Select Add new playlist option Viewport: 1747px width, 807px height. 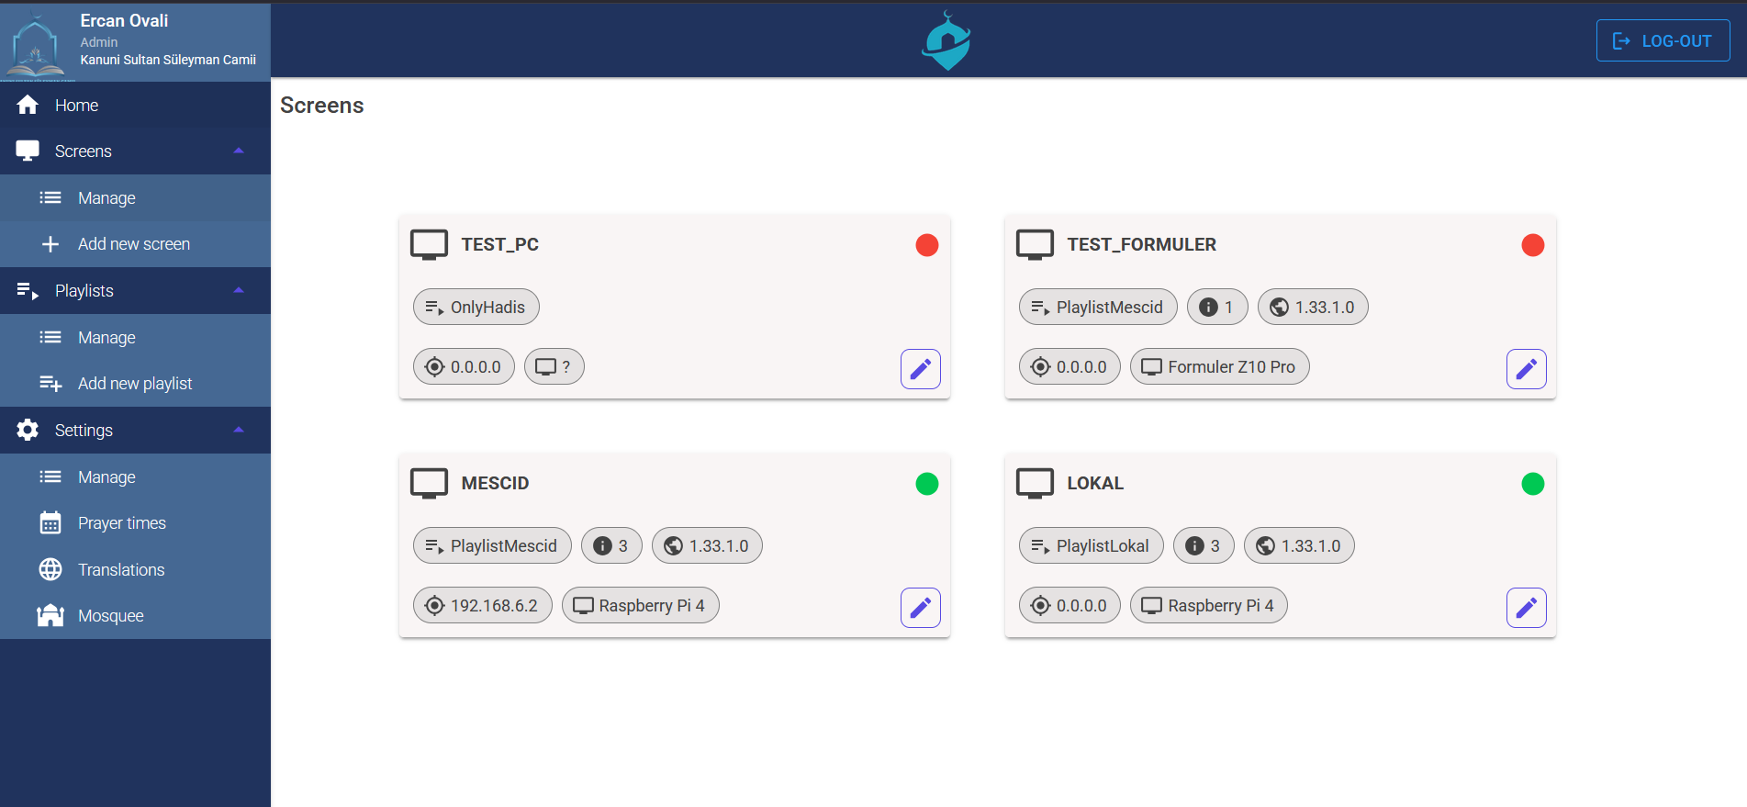tap(135, 384)
